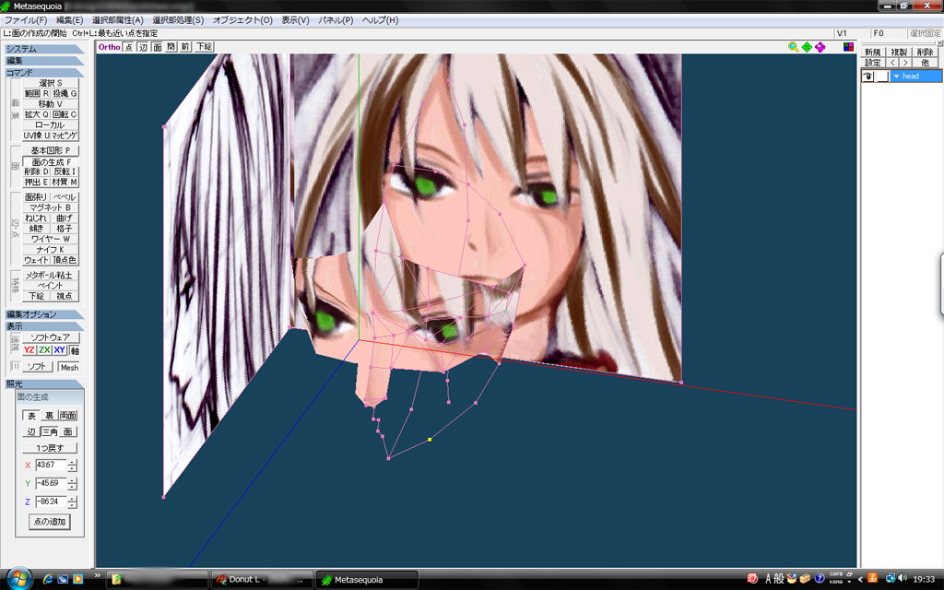Open the パネル(P) menu
944x590 pixels.
(336, 20)
